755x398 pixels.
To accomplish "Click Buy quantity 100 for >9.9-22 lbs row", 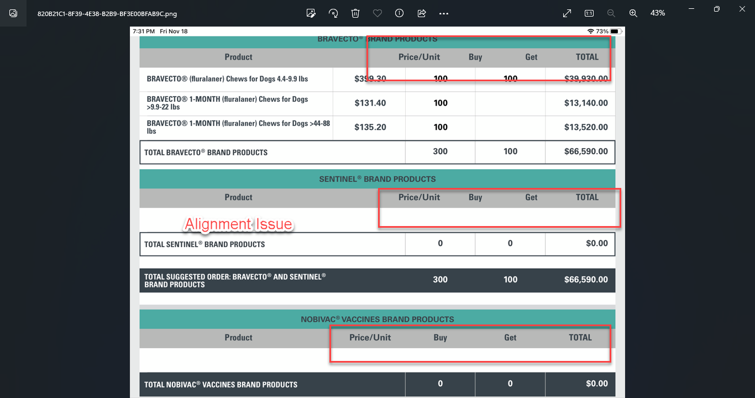I will 441,103.
